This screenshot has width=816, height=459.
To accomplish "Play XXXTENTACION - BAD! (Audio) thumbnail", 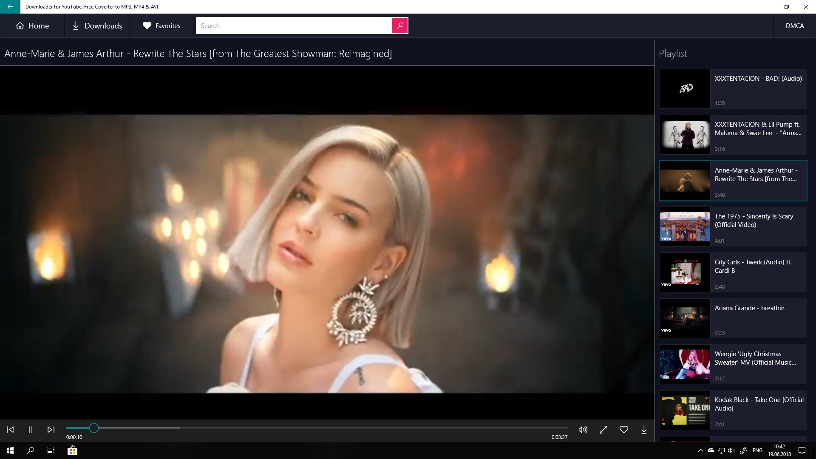I will point(685,89).
